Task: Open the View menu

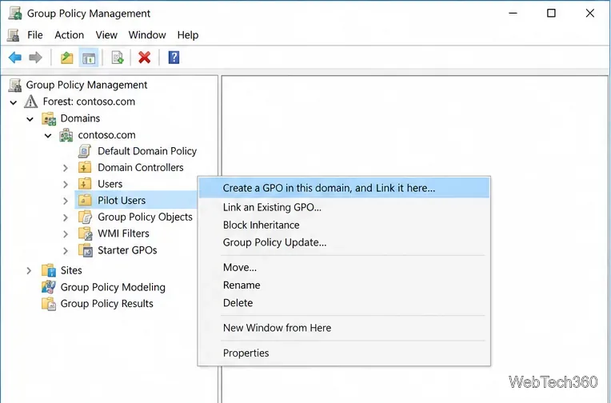Action: point(106,35)
